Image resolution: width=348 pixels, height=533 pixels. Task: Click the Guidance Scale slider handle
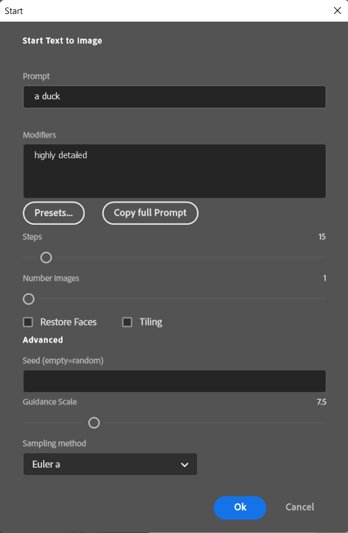point(94,423)
